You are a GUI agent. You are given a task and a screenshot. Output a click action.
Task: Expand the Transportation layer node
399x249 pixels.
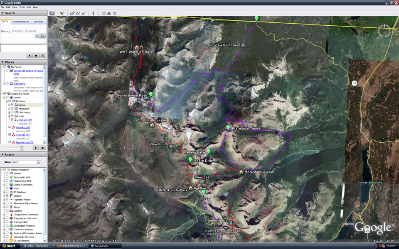[x=4, y=222]
